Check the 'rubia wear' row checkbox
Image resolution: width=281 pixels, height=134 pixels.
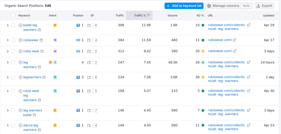[13, 51]
